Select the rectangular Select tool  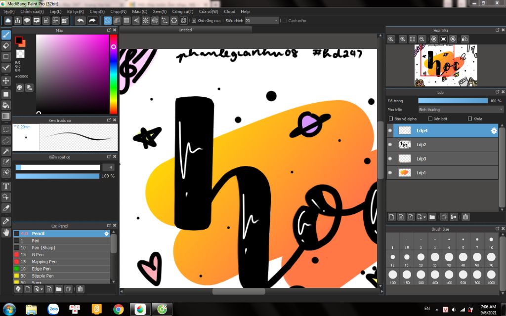[6, 130]
